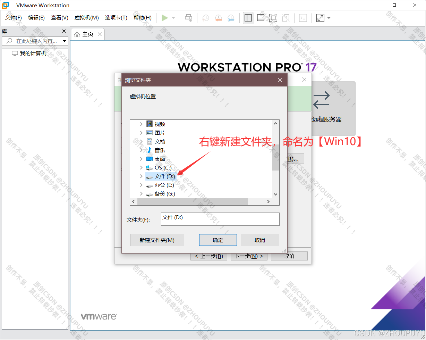
Task: Expand the 文档 folder node
Action: pos(141,141)
